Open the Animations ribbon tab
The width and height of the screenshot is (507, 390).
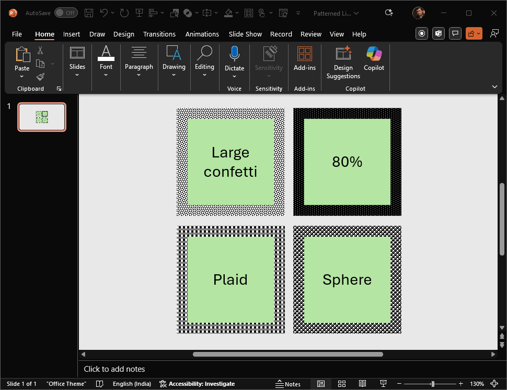coord(202,34)
